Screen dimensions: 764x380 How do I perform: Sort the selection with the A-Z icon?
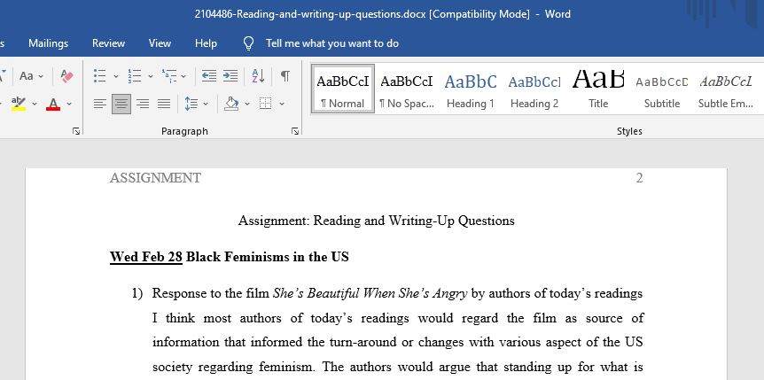click(258, 76)
